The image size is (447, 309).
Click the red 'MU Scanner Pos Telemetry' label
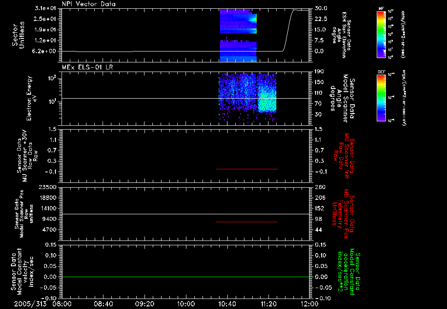pos(344,214)
